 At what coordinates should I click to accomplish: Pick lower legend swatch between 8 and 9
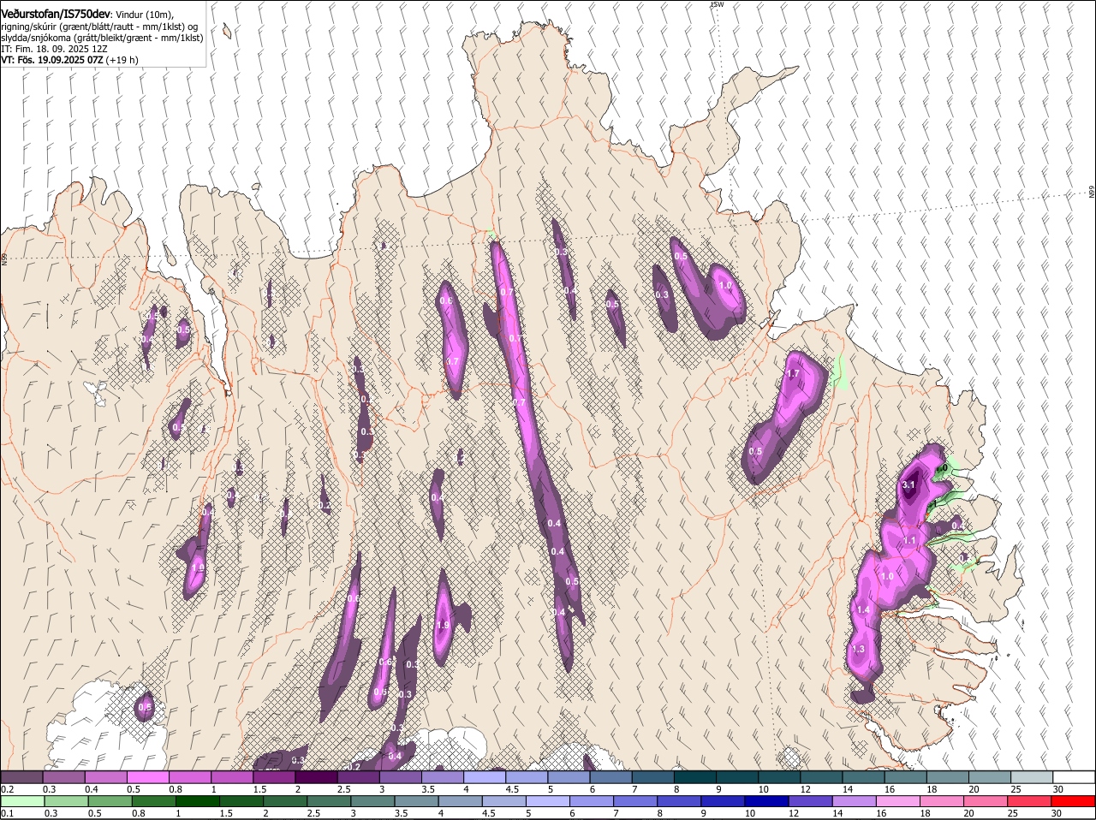click(724, 802)
